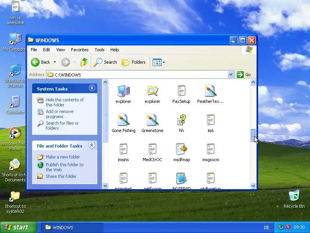This screenshot has width=310, height=233.
Task: Click Add or remove programs link
Action: [x=60, y=114]
